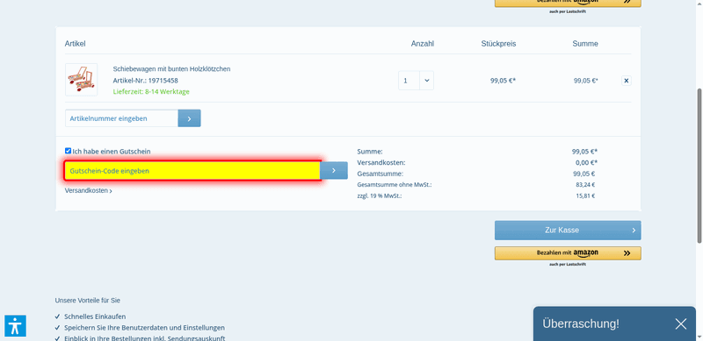Select the text 'Artikel-Nr.: 19715458'

pyautogui.click(x=145, y=81)
